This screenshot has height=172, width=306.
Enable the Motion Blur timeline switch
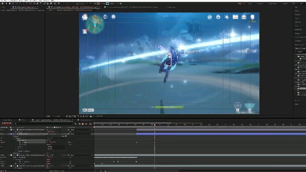[86, 124]
